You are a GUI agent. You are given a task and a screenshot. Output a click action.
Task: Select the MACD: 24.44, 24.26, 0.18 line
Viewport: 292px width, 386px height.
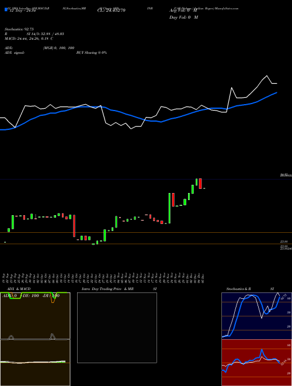pyautogui.click(x=29, y=39)
